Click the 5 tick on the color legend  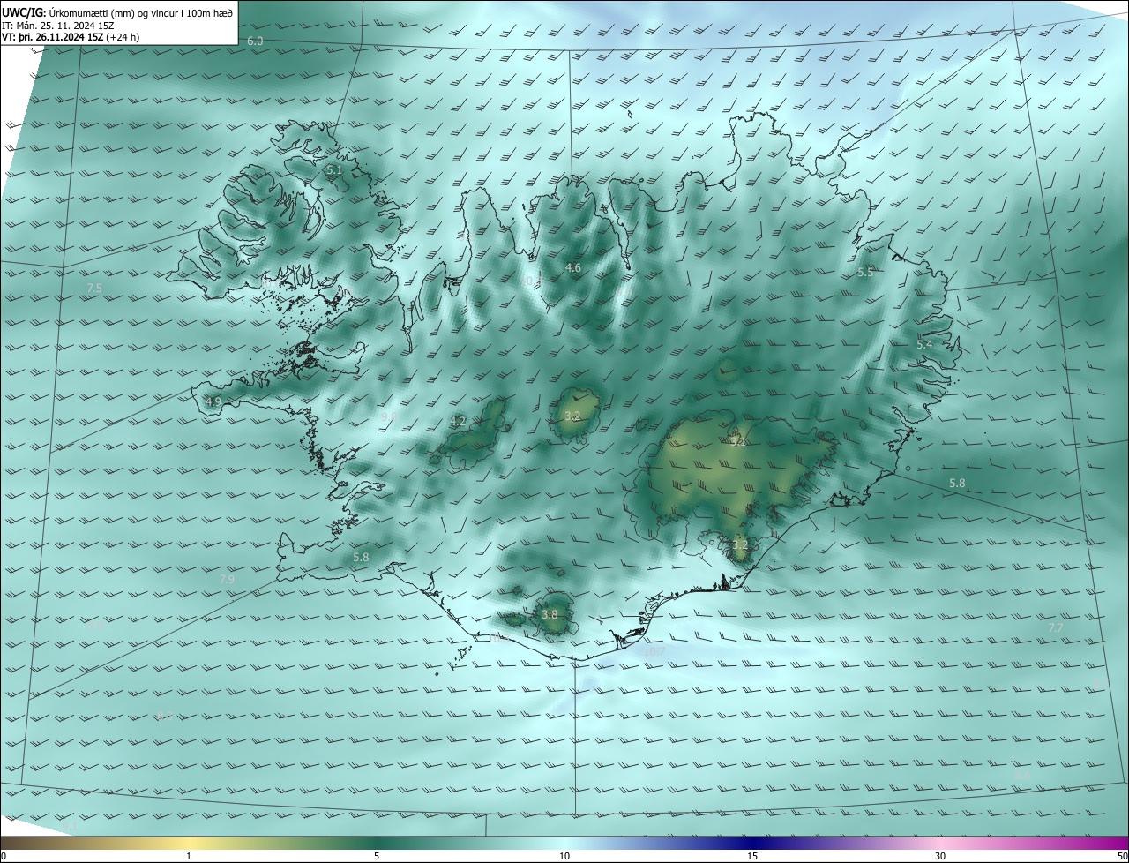(x=377, y=856)
